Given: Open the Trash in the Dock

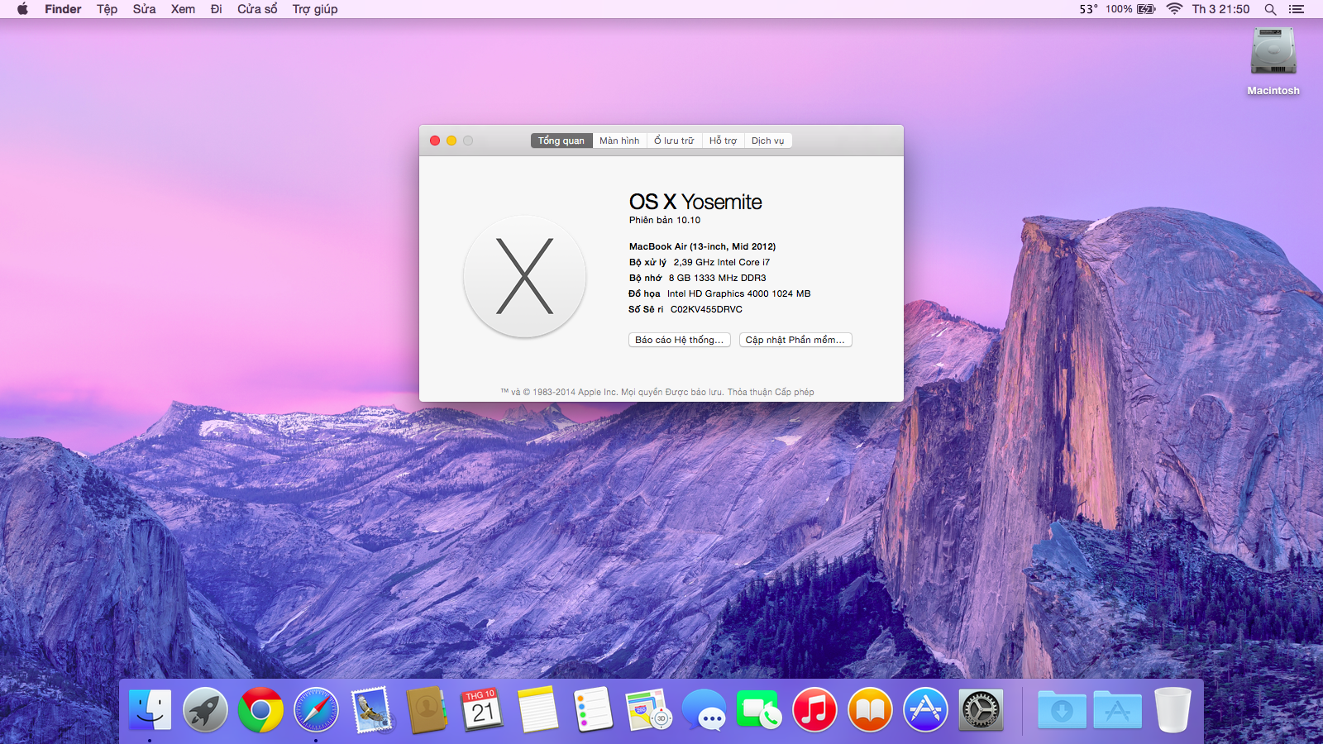Looking at the screenshot, I should (x=1173, y=709).
